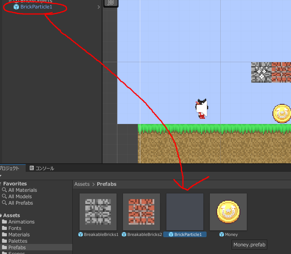Click the Prefabs folder icon
The image size is (291, 254).
pyautogui.click(x=4, y=247)
